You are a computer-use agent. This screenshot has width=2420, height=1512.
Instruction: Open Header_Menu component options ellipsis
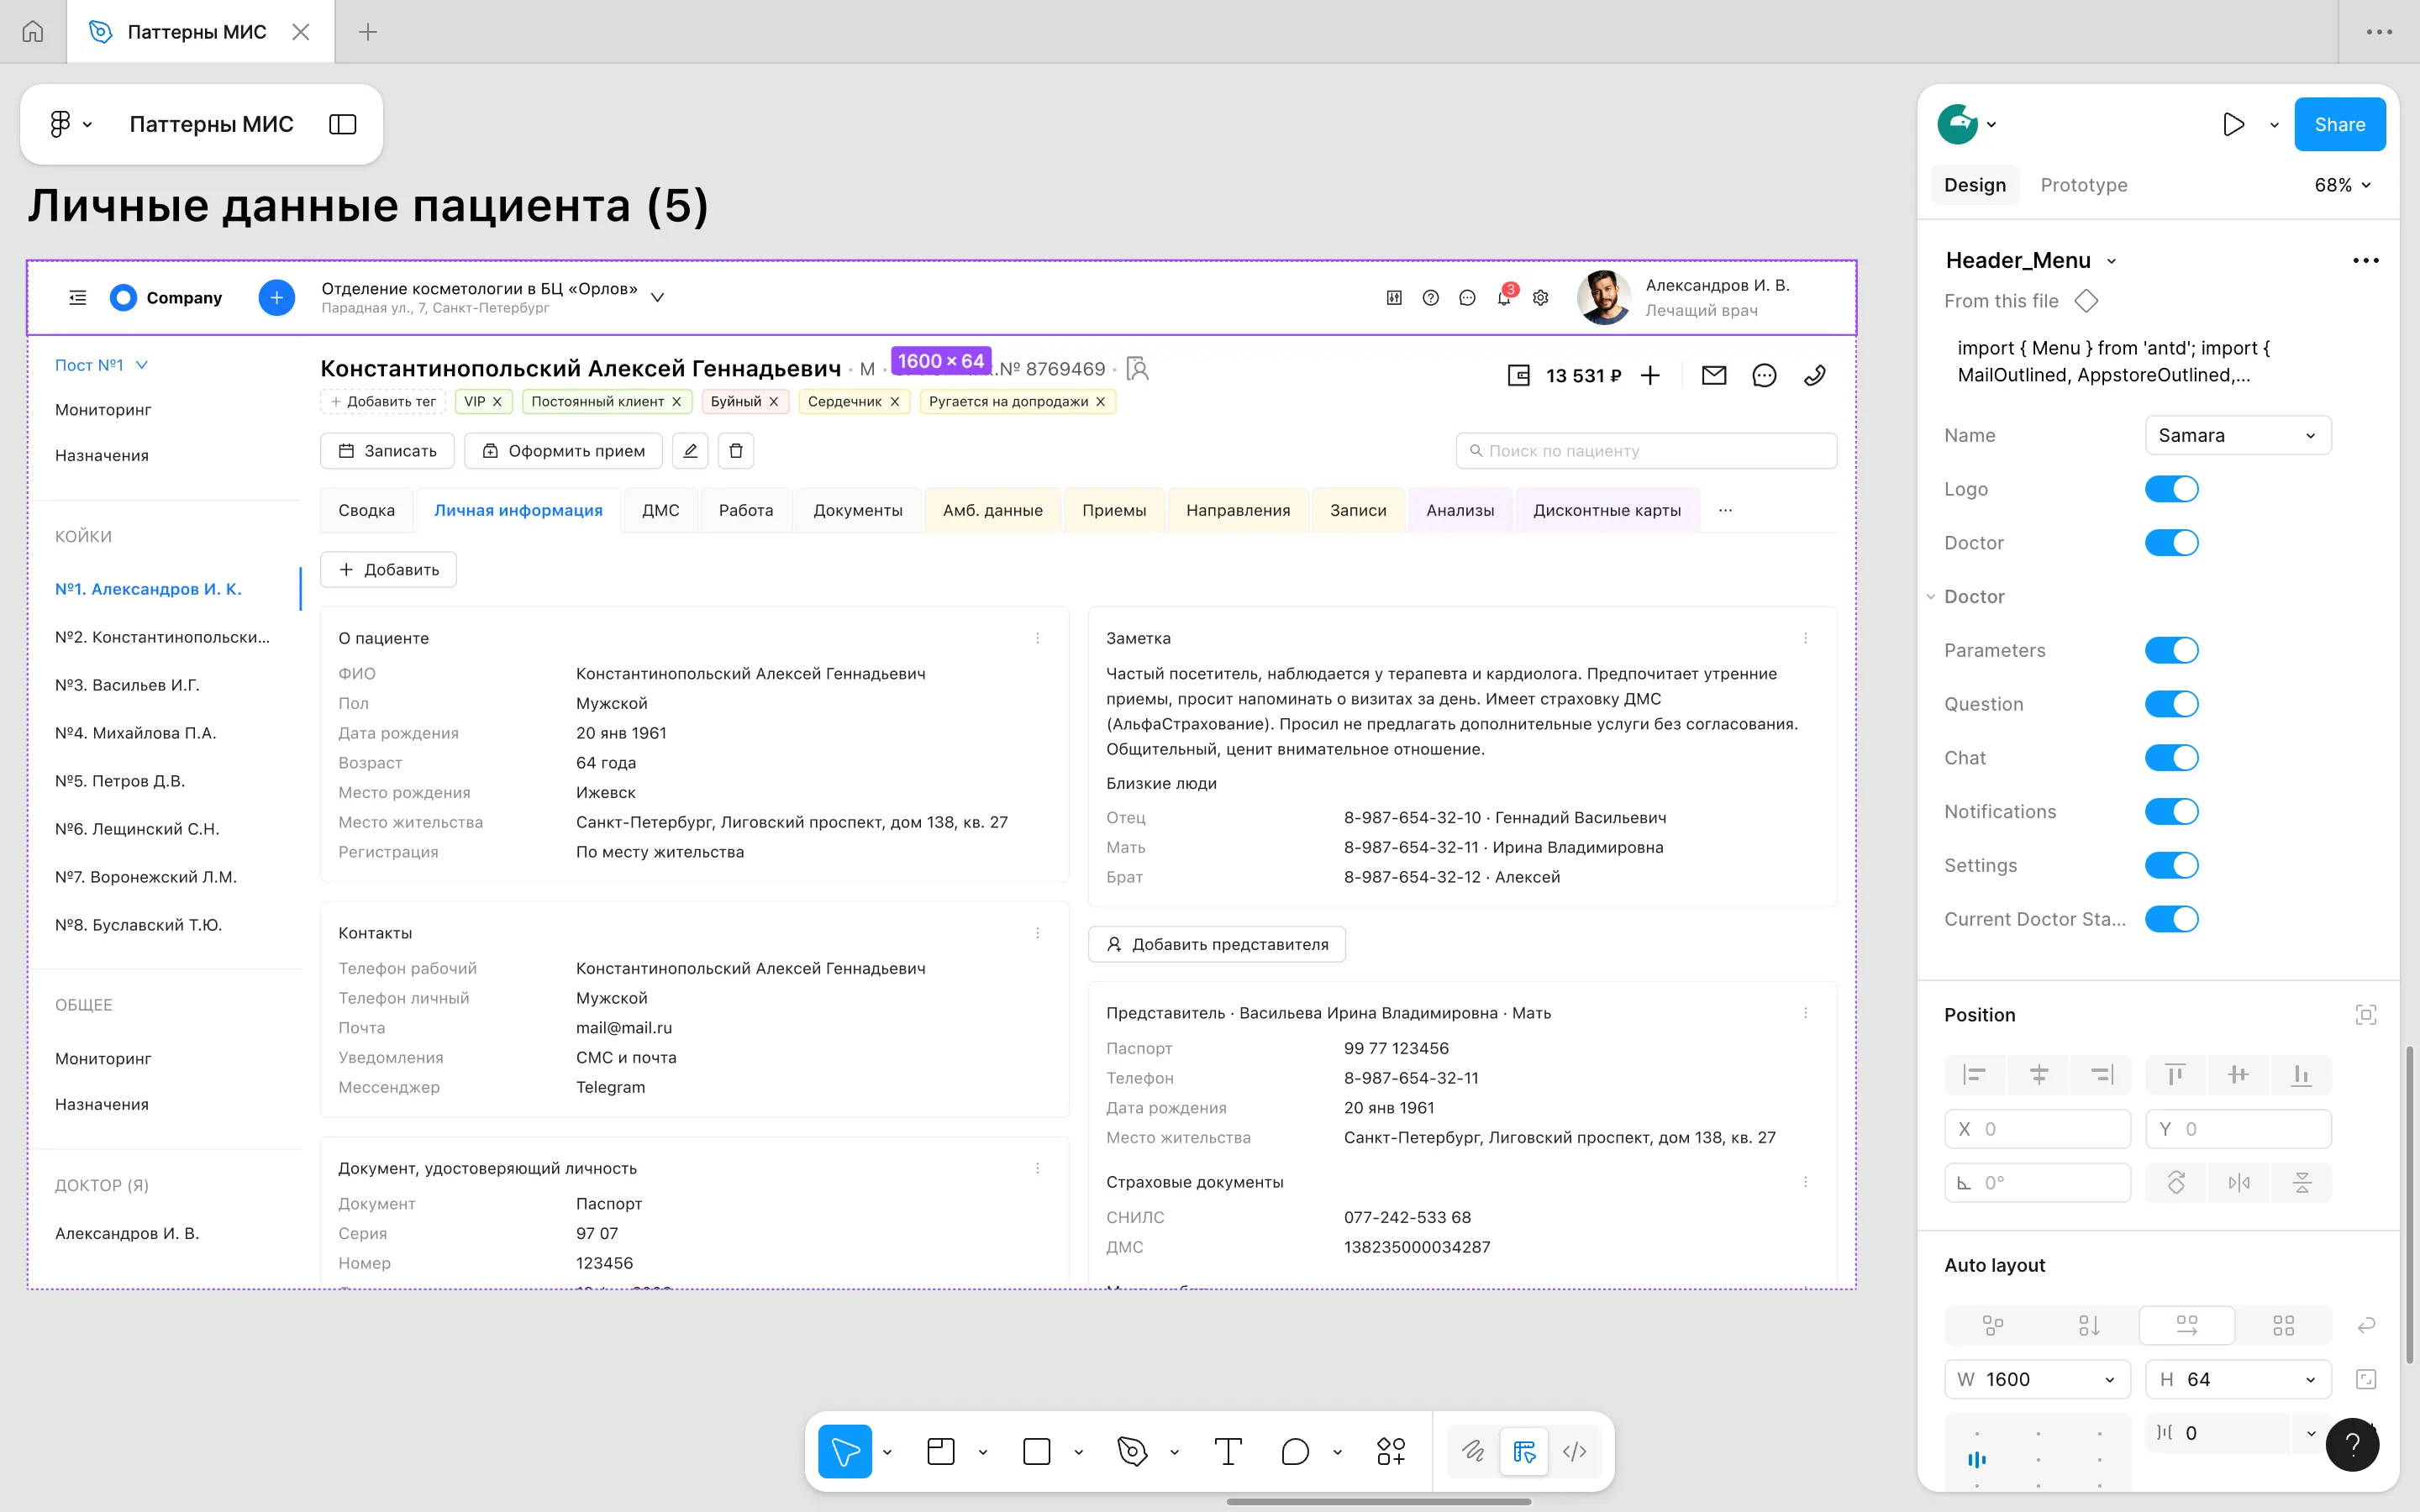(x=2365, y=261)
